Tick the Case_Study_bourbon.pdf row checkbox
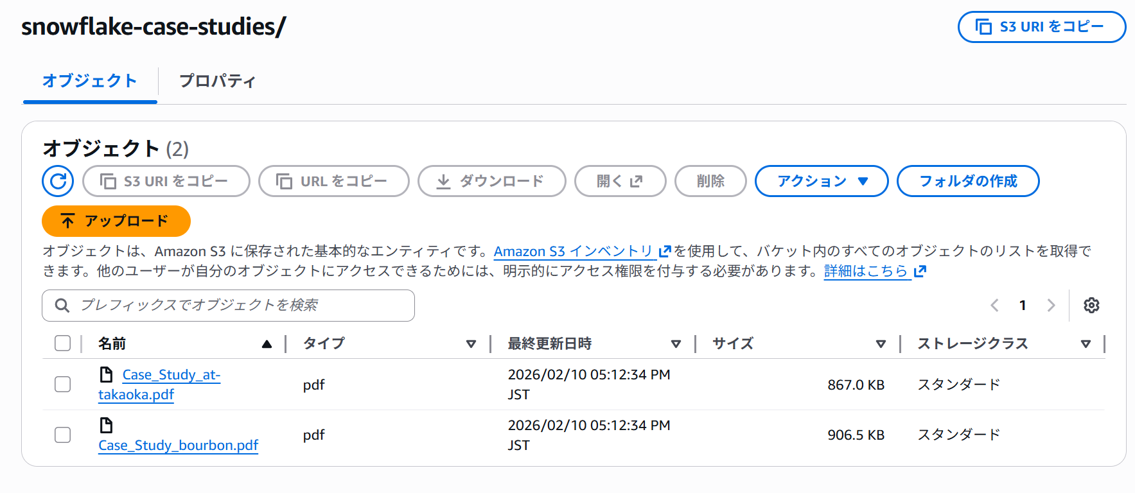 point(63,435)
